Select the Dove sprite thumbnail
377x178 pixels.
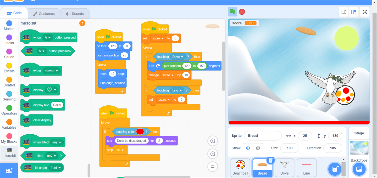(x=285, y=168)
